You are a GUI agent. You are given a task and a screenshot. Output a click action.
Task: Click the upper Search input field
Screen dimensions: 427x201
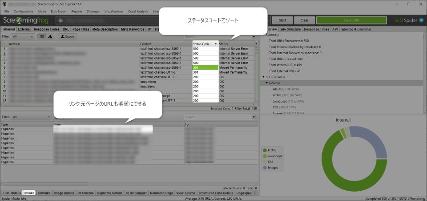click(218, 36)
